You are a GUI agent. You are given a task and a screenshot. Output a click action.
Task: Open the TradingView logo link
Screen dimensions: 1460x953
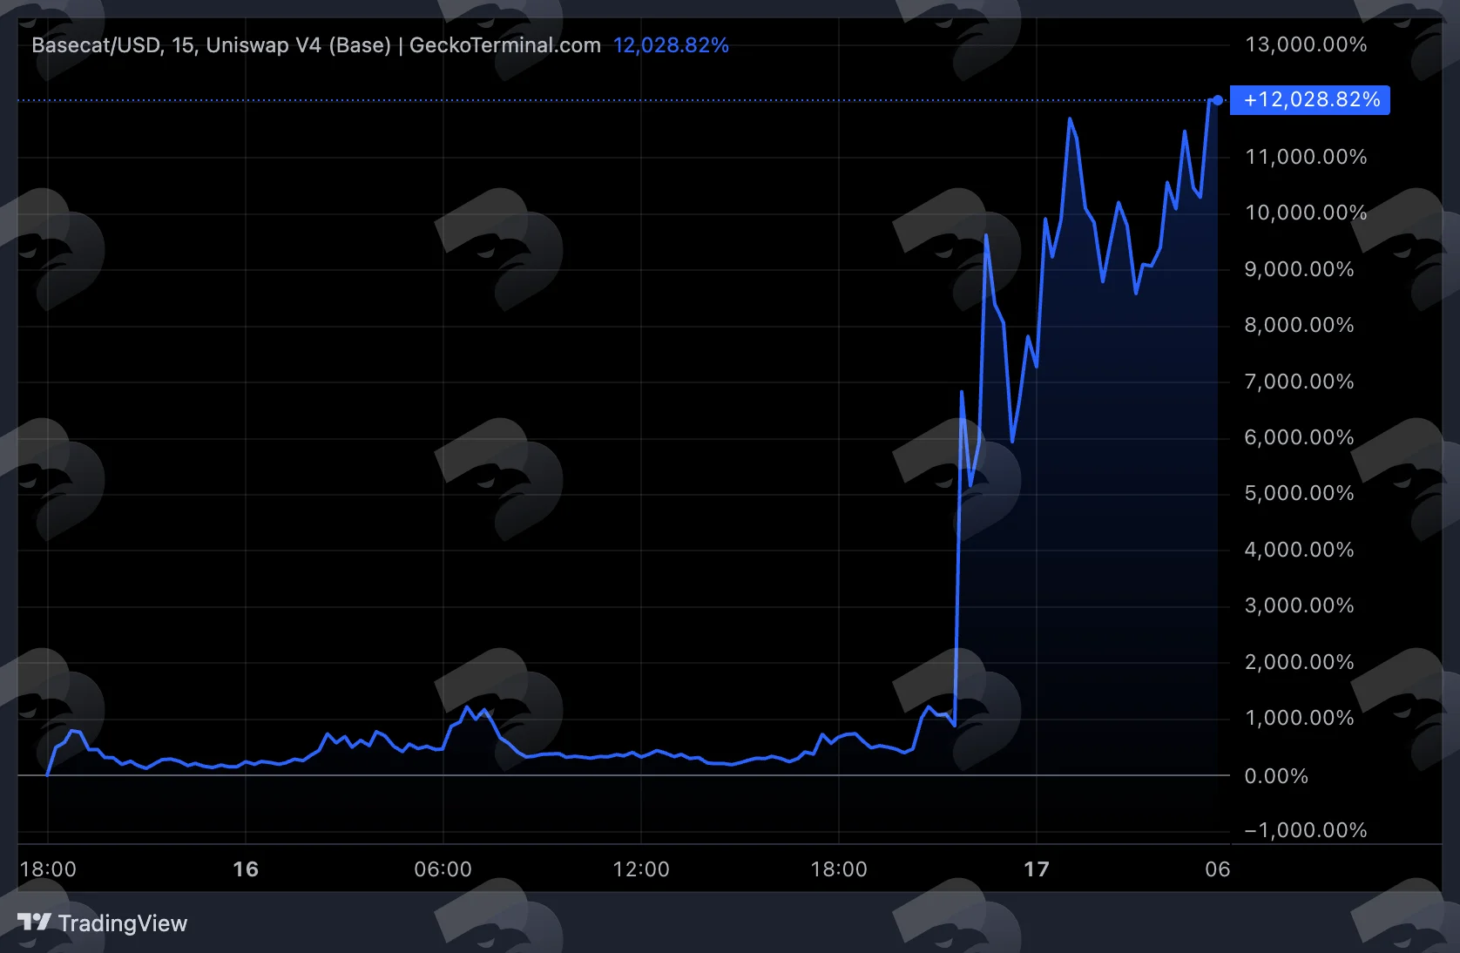click(102, 923)
